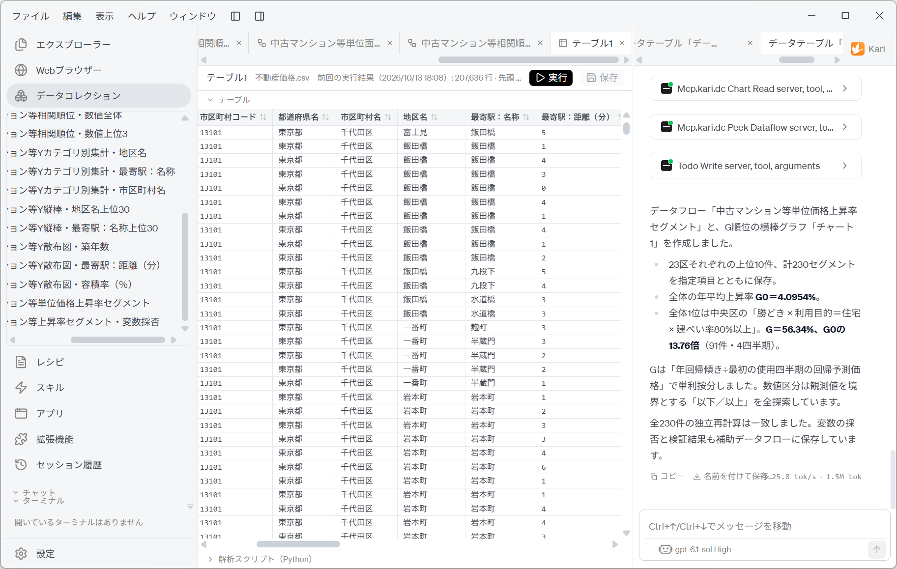Open ョン等単位価格上昇率セグメント item
The height and width of the screenshot is (569, 897).
coord(79,303)
